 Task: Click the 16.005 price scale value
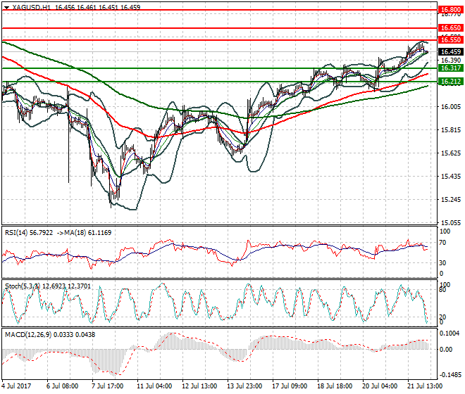tap(451, 107)
